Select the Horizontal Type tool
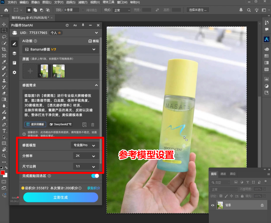 (4, 131)
